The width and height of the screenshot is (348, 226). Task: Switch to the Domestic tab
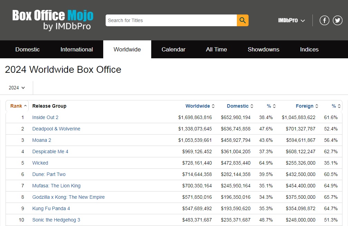(x=28, y=49)
